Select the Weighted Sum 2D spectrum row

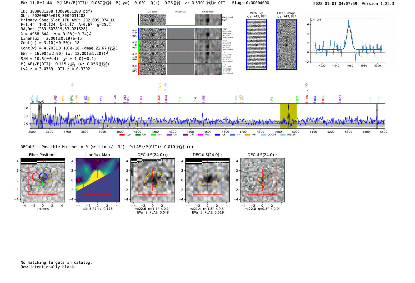tap(180, 20)
